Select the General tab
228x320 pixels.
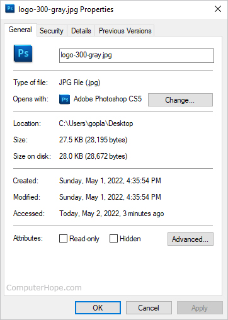pyautogui.click(x=20, y=30)
